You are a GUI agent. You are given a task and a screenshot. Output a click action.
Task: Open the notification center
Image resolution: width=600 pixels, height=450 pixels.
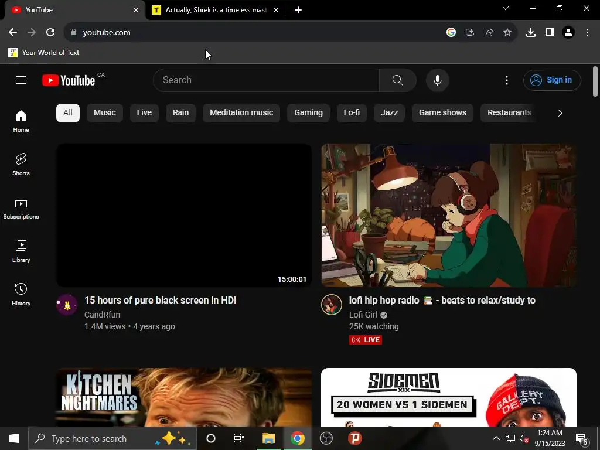click(x=582, y=438)
